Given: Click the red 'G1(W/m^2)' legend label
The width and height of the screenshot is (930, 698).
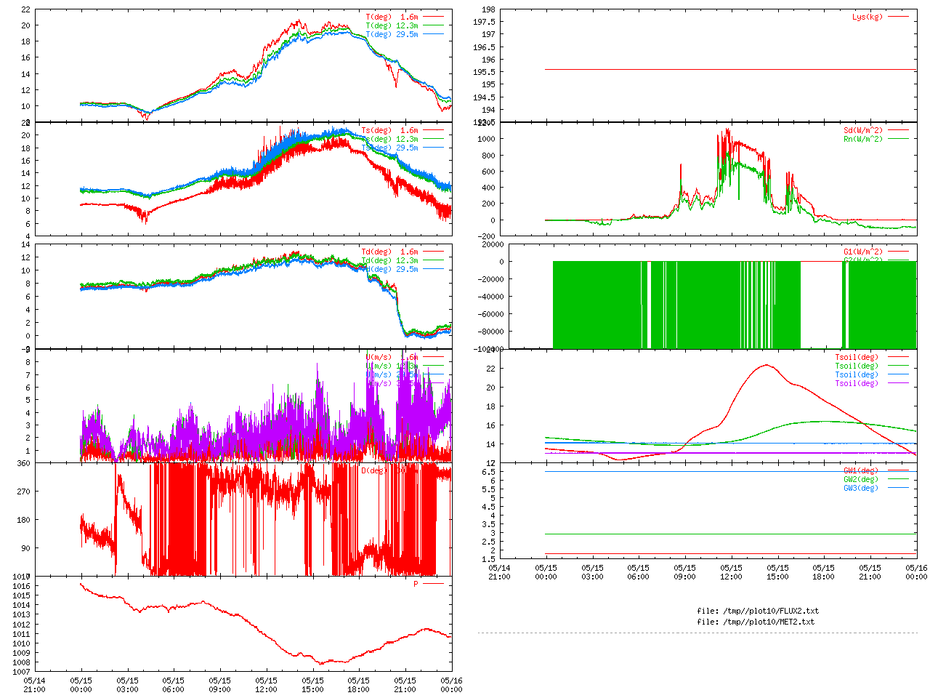Looking at the screenshot, I should pyautogui.click(x=863, y=252).
